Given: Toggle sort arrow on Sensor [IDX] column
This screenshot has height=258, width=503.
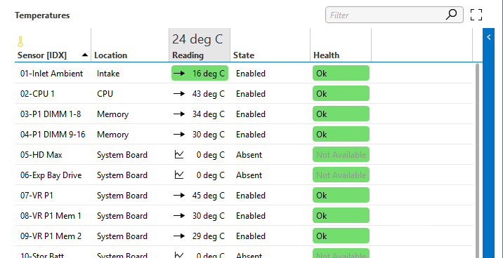Looking at the screenshot, I should pos(85,55).
